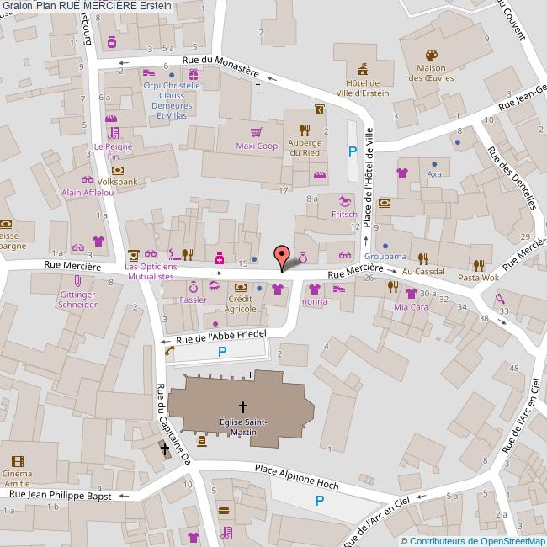Click the Groupama label

[386, 256]
